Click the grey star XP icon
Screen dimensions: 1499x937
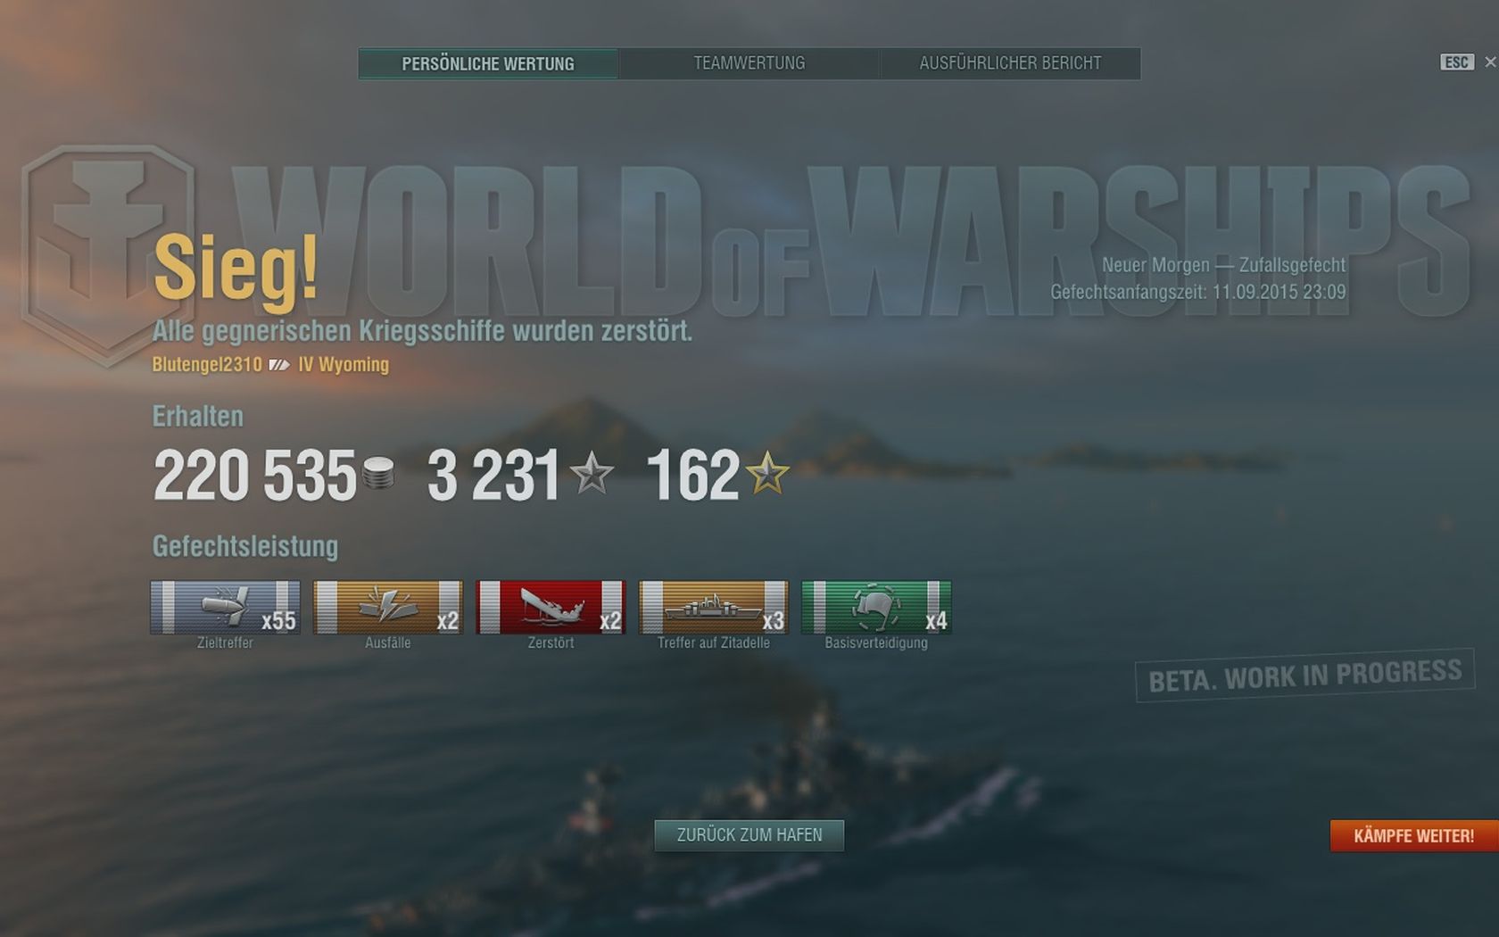click(592, 473)
